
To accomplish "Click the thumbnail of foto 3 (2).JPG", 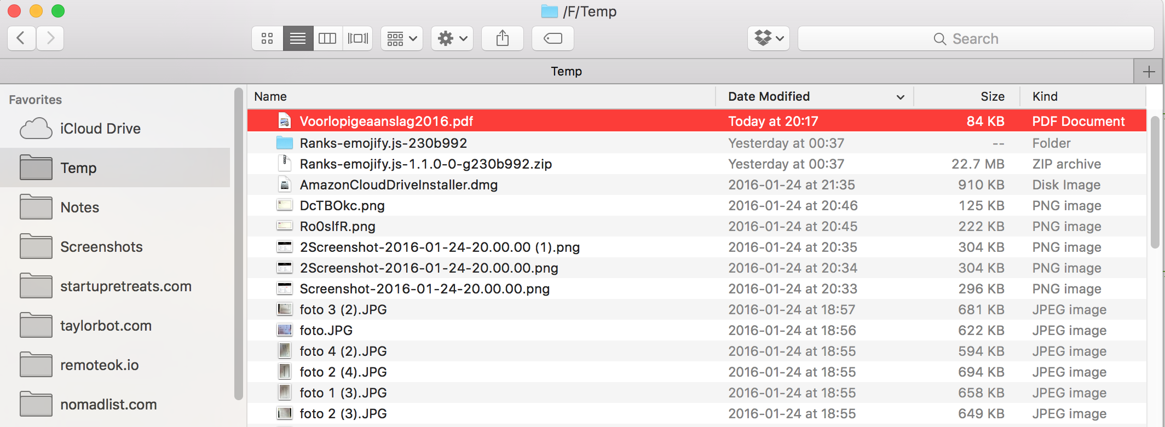I will click(x=285, y=309).
